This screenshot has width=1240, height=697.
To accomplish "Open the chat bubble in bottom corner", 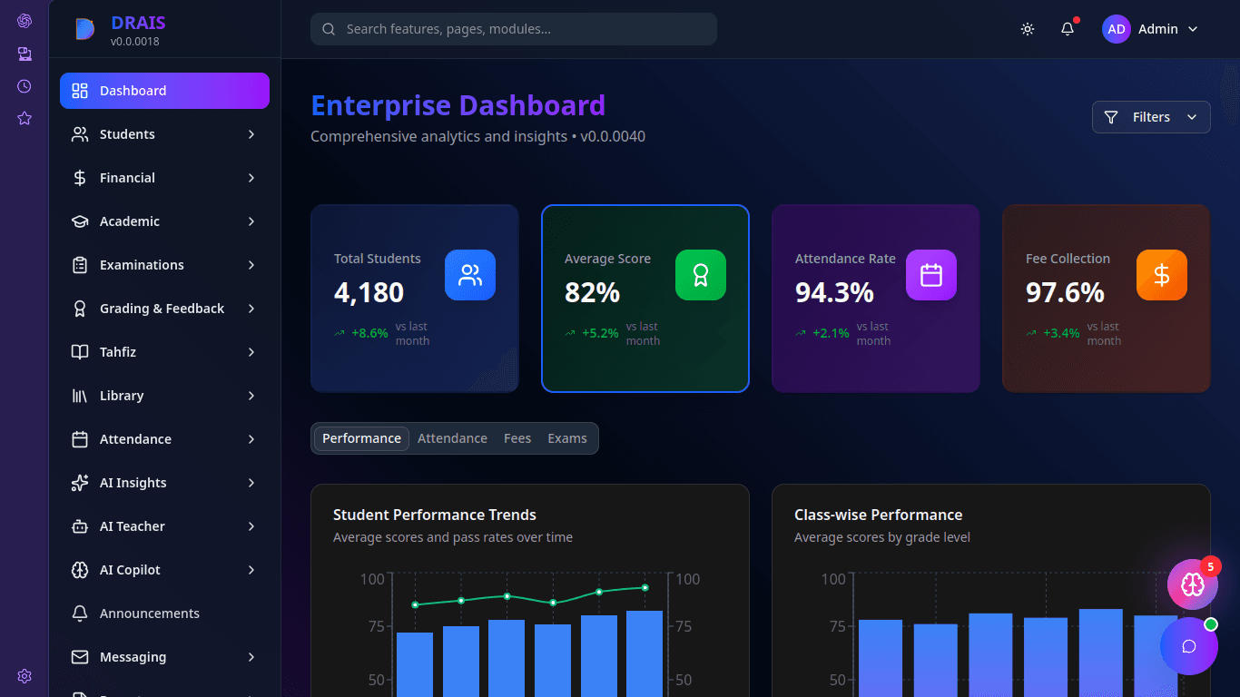I will (x=1189, y=645).
